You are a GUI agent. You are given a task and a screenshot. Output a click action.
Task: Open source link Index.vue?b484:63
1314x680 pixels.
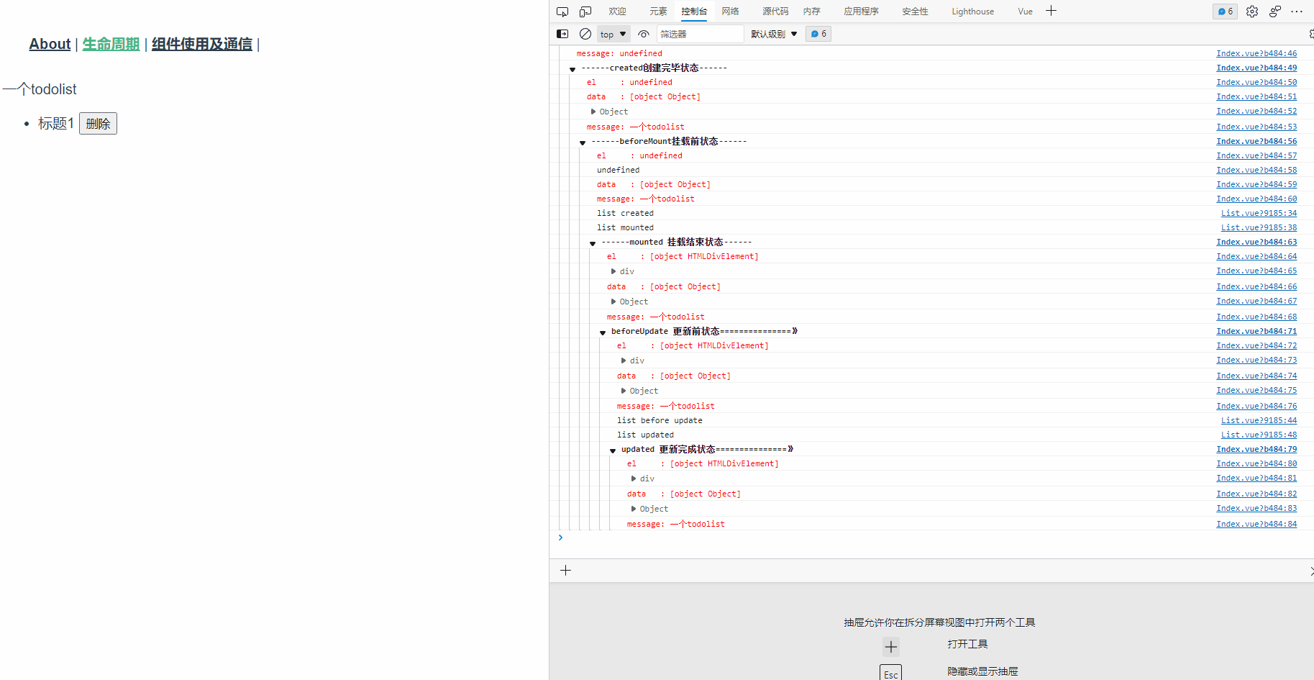[1256, 242]
